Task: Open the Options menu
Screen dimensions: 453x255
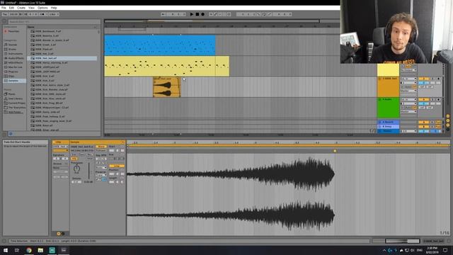Action: tap(42, 8)
